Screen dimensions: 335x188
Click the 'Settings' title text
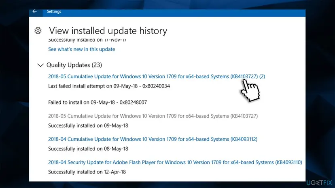54,12
